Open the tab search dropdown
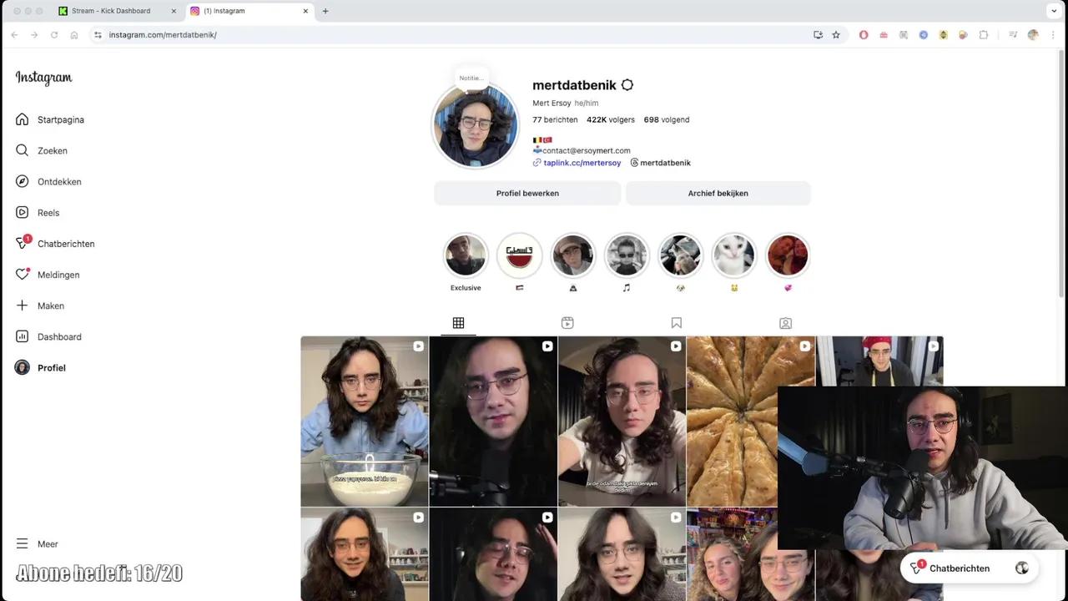Viewport: 1068px width, 601px height. click(1054, 11)
